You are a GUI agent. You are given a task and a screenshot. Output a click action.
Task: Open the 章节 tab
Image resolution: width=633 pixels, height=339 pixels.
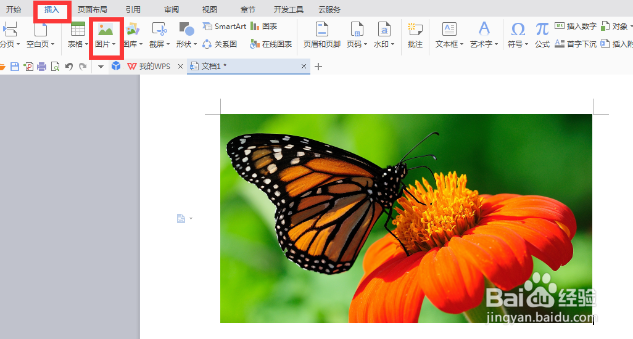click(x=247, y=9)
